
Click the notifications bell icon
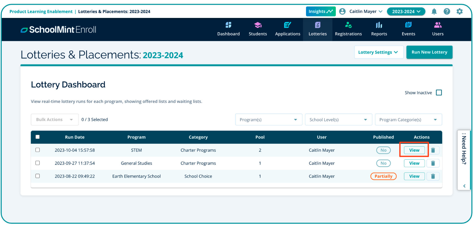[x=434, y=12]
